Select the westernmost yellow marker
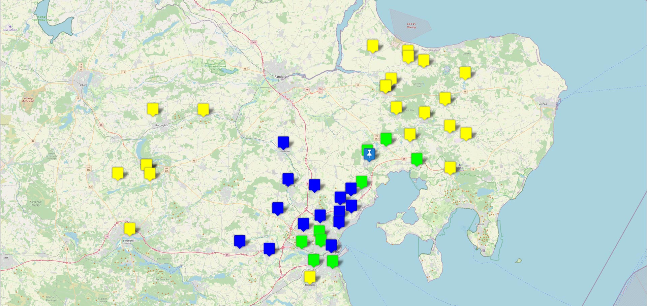Screen dimensions: 647x306 click(x=118, y=173)
